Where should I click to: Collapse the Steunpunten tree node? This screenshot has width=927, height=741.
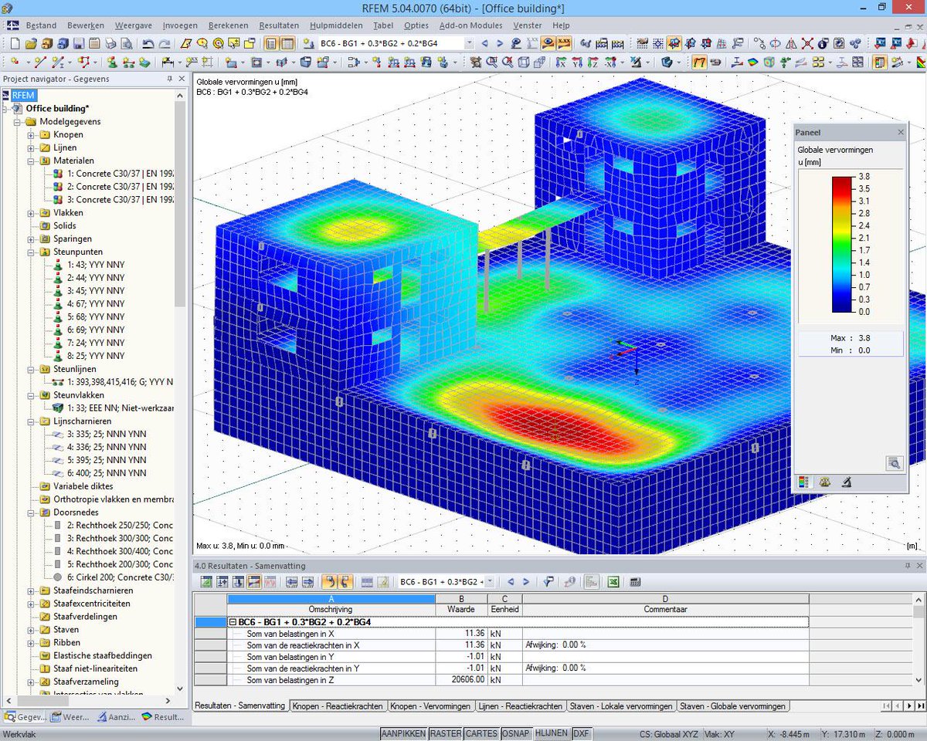coord(31,252)
